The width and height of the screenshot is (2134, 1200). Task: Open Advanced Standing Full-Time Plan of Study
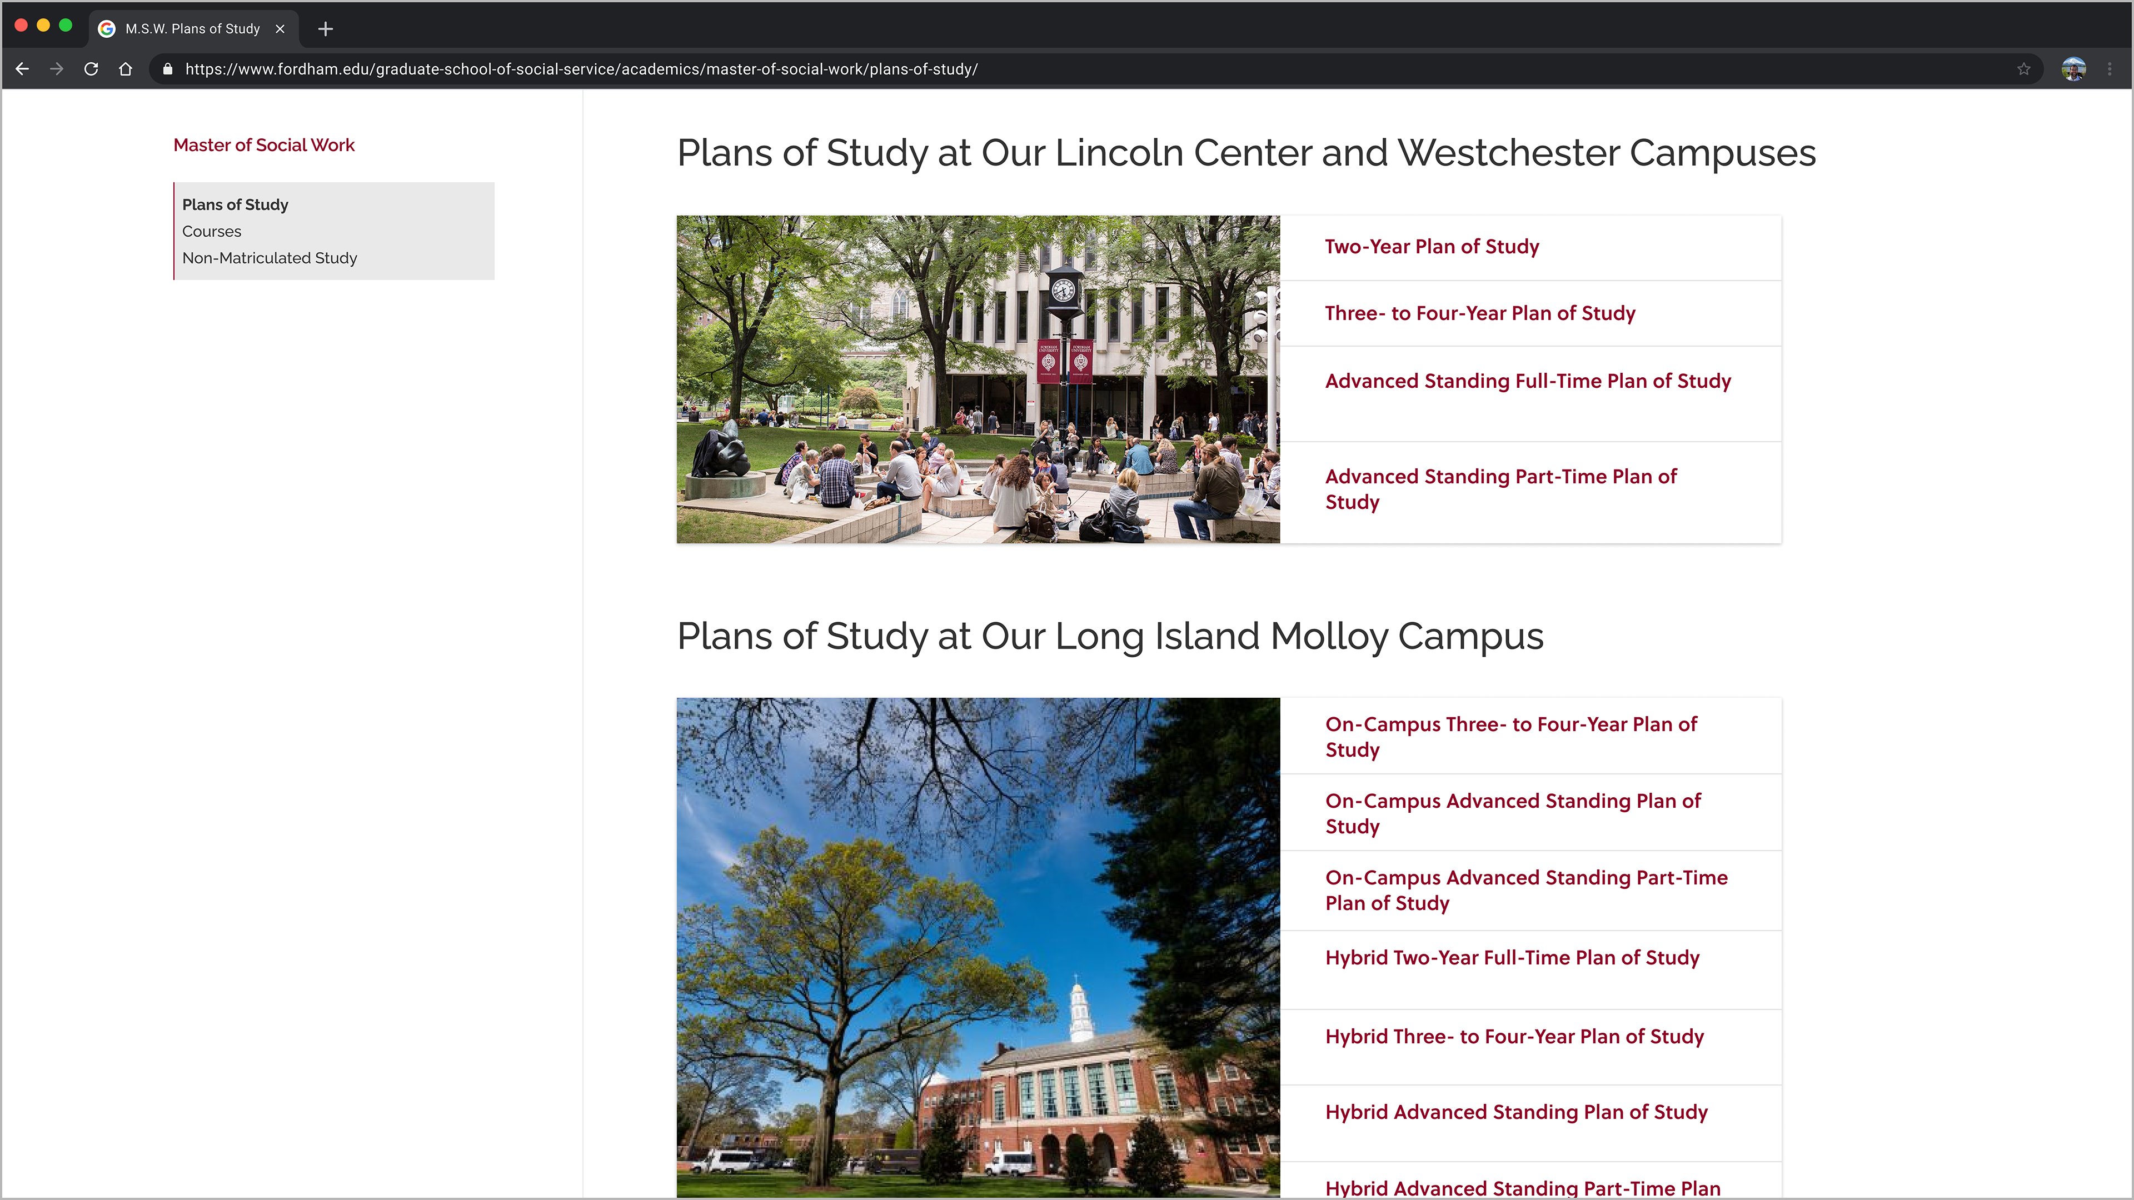pyautogui.click(x=1528, y=381)
